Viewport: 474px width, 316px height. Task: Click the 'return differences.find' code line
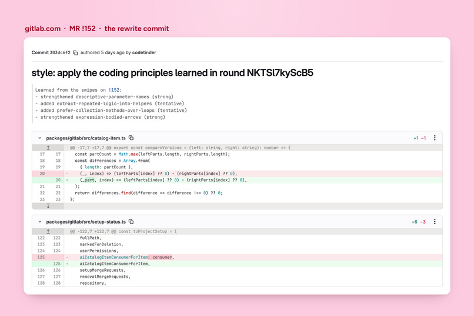coord(149,193)
